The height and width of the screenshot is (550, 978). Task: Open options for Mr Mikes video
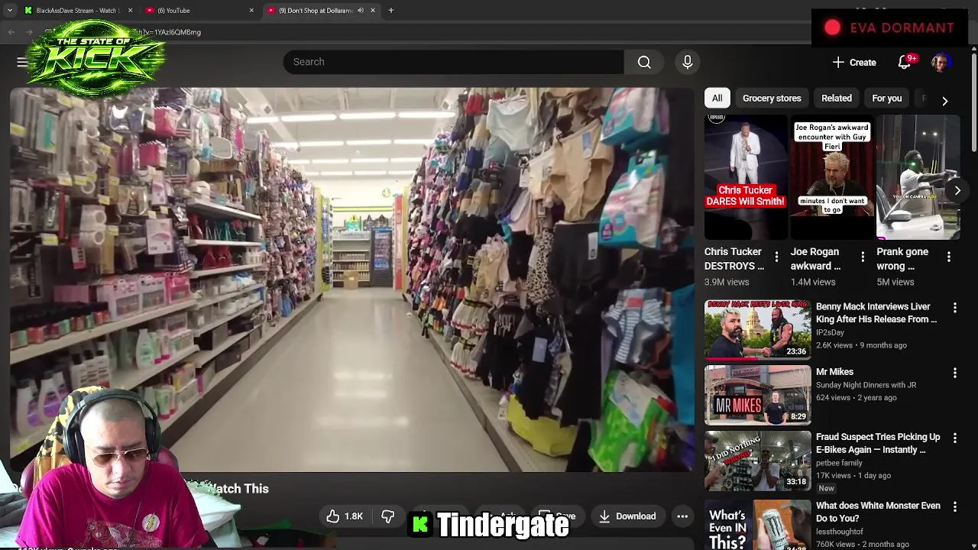(954, 373)
